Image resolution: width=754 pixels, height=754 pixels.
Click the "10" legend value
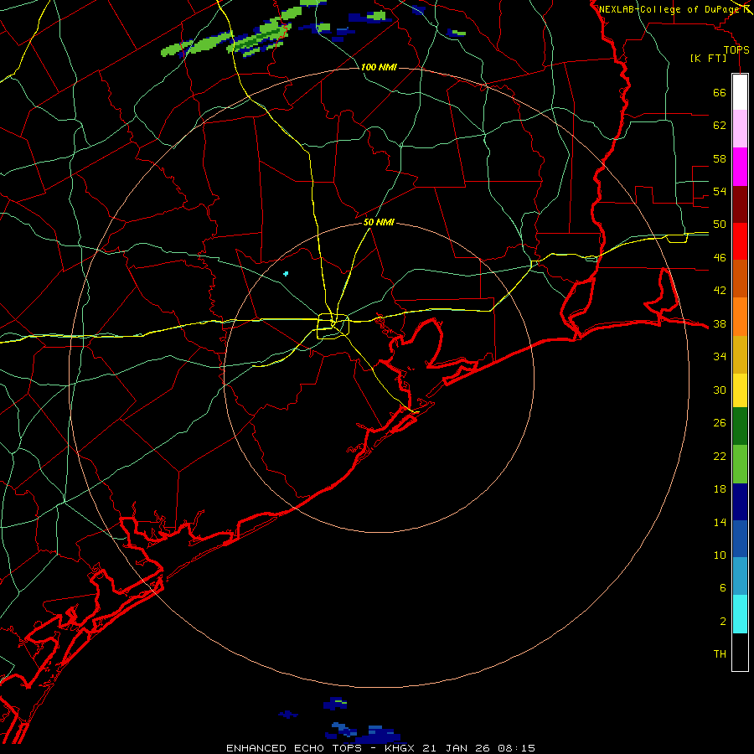(720, 555)
